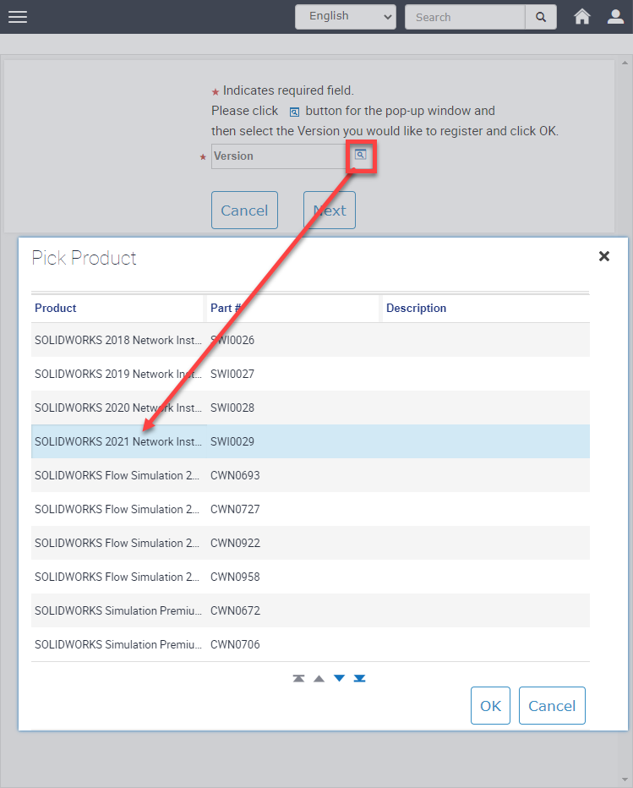Click Cancel in Pick Product dialog
Image resolution: width=633 pixels, height=788 pixels.
[x=552, y=706]
